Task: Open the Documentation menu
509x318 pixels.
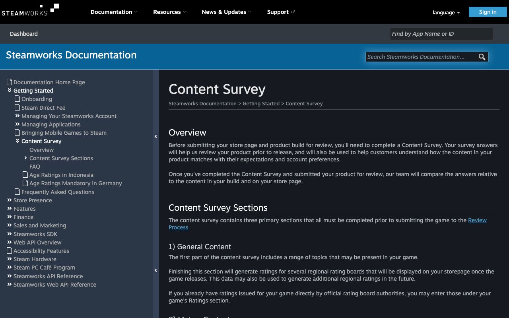Action: tap(114, 12)
